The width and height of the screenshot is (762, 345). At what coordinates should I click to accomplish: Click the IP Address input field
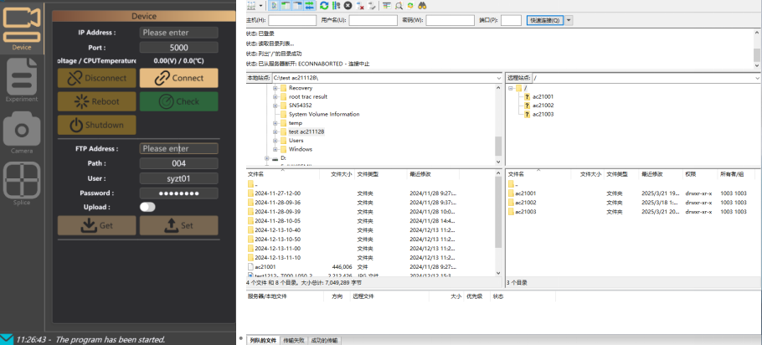(178, 33)
